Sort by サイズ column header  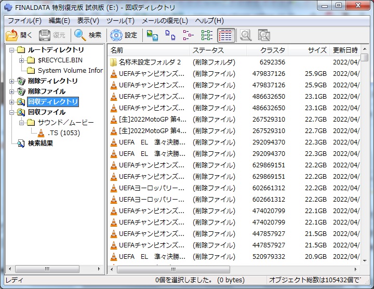coord(316,50)
